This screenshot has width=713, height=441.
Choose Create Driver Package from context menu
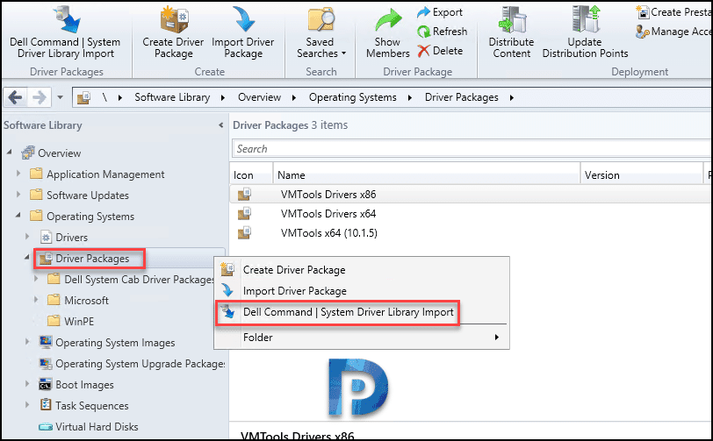tap(362, 270)
